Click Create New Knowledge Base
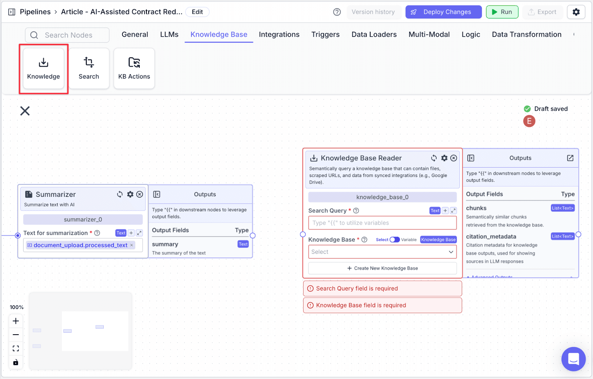 tap(382, 268)
